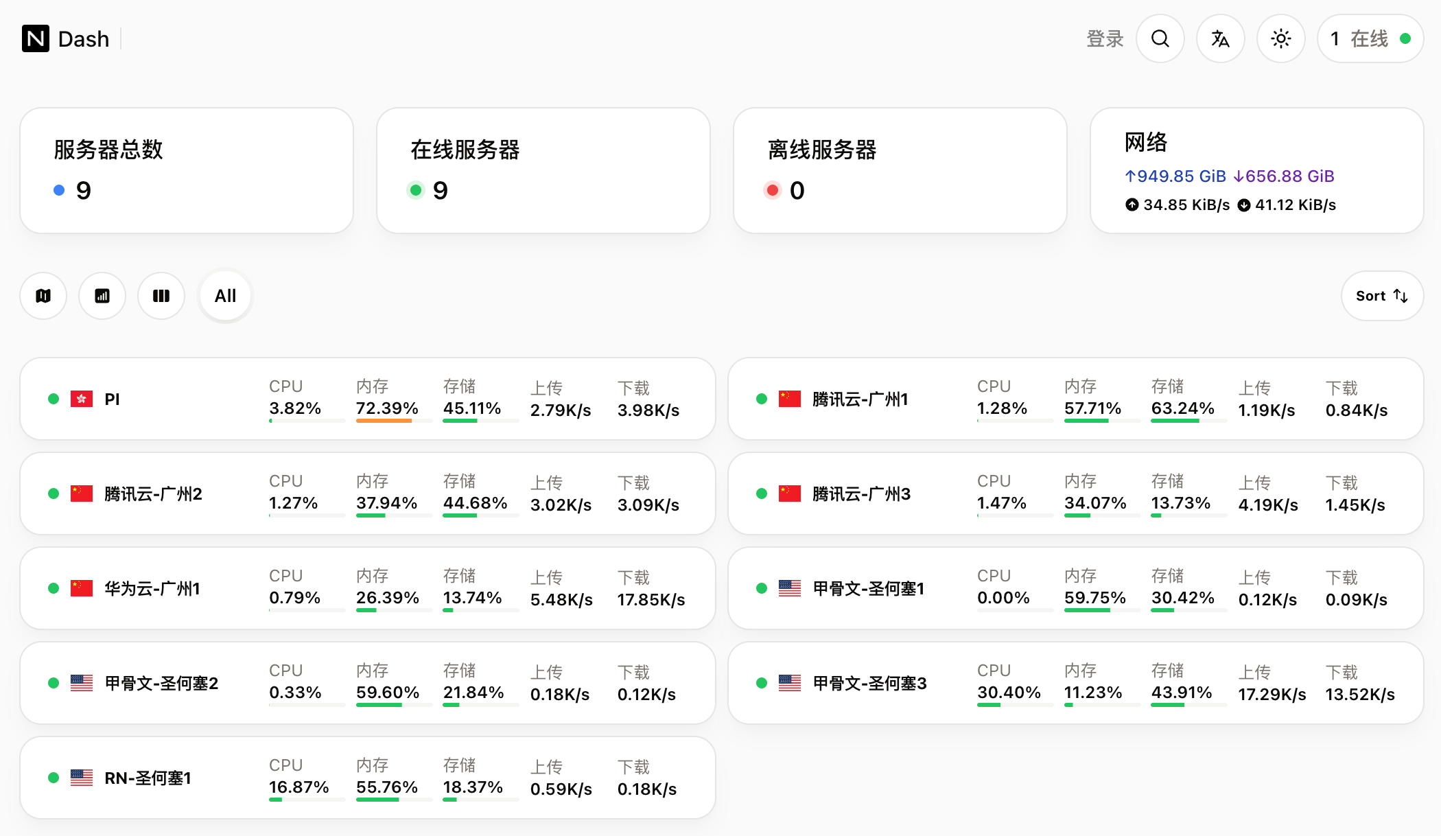The height and width of the screenshot is (836, 1441).
Task: Open the 腾讯云-广州1 server card
Action: pos(860,399)
